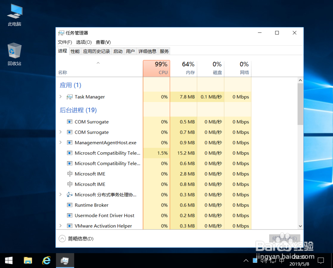Sort by the CPU column header
333x268 pixels.
pos(157,68)
